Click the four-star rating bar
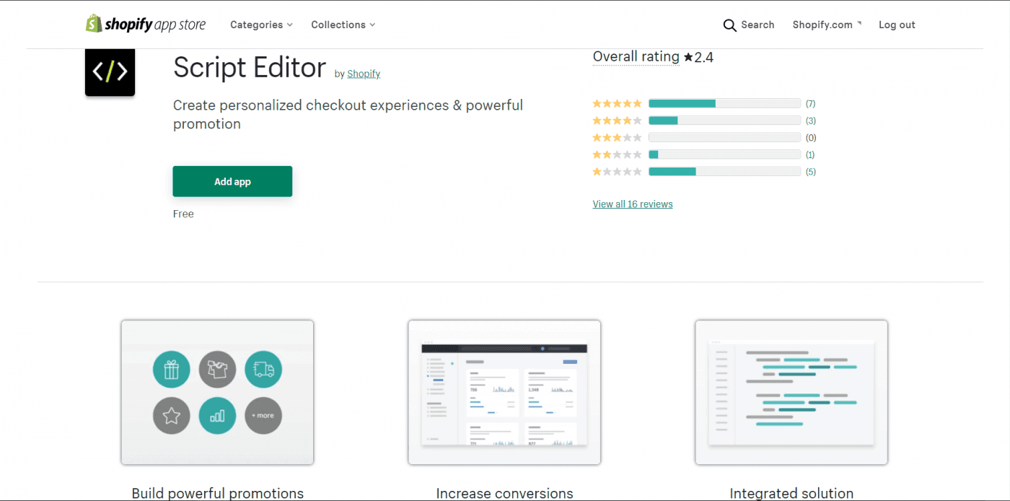The image size is (1010, 501). 724,121
